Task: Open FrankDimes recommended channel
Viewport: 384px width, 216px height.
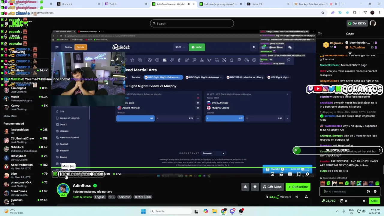Action: (25, 193)
